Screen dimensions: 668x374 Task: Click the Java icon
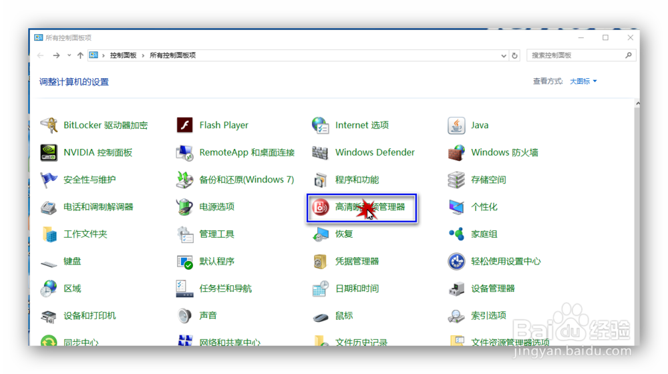pyautogui.click(x=456, y=126)
